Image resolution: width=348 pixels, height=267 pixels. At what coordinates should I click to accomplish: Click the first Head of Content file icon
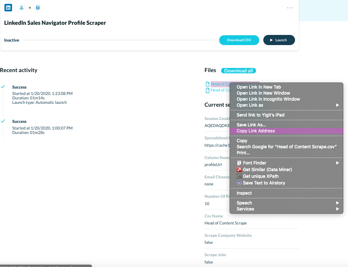pos(207,84)
